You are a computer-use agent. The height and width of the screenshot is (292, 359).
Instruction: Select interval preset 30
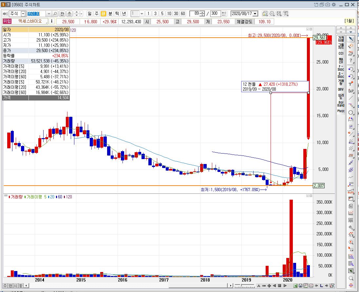[x=176, y=14]
